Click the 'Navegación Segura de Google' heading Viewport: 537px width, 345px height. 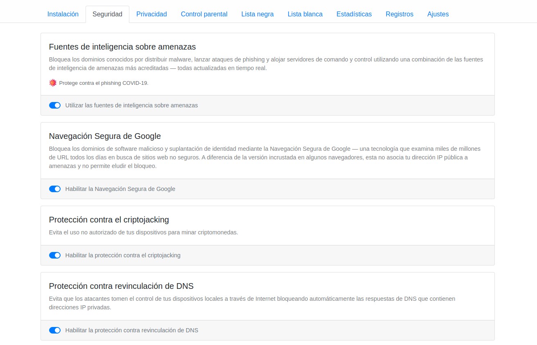point(105,136)
